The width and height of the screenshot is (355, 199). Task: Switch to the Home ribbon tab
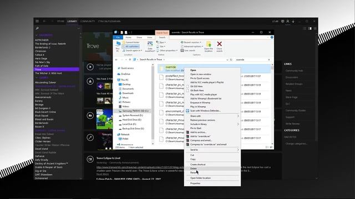coord(128,37)
